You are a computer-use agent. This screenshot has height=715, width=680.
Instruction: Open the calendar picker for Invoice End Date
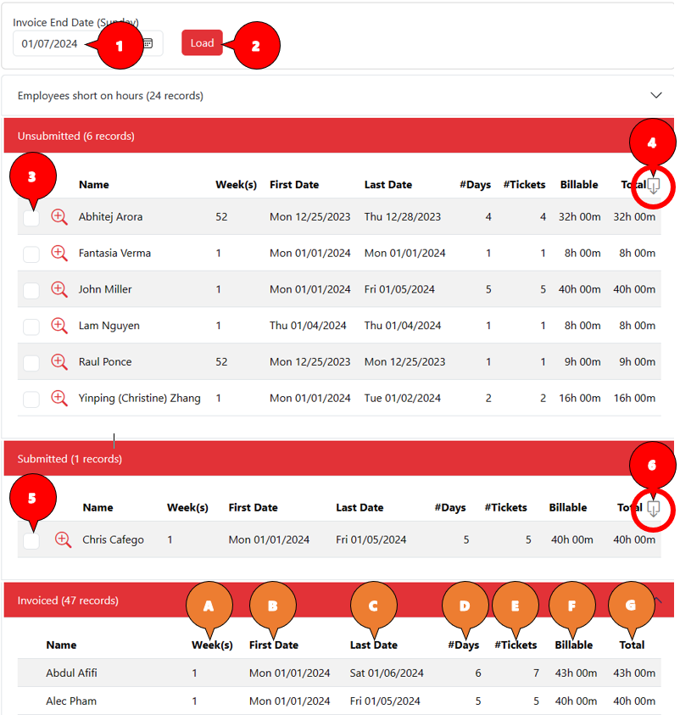point(148,43)
